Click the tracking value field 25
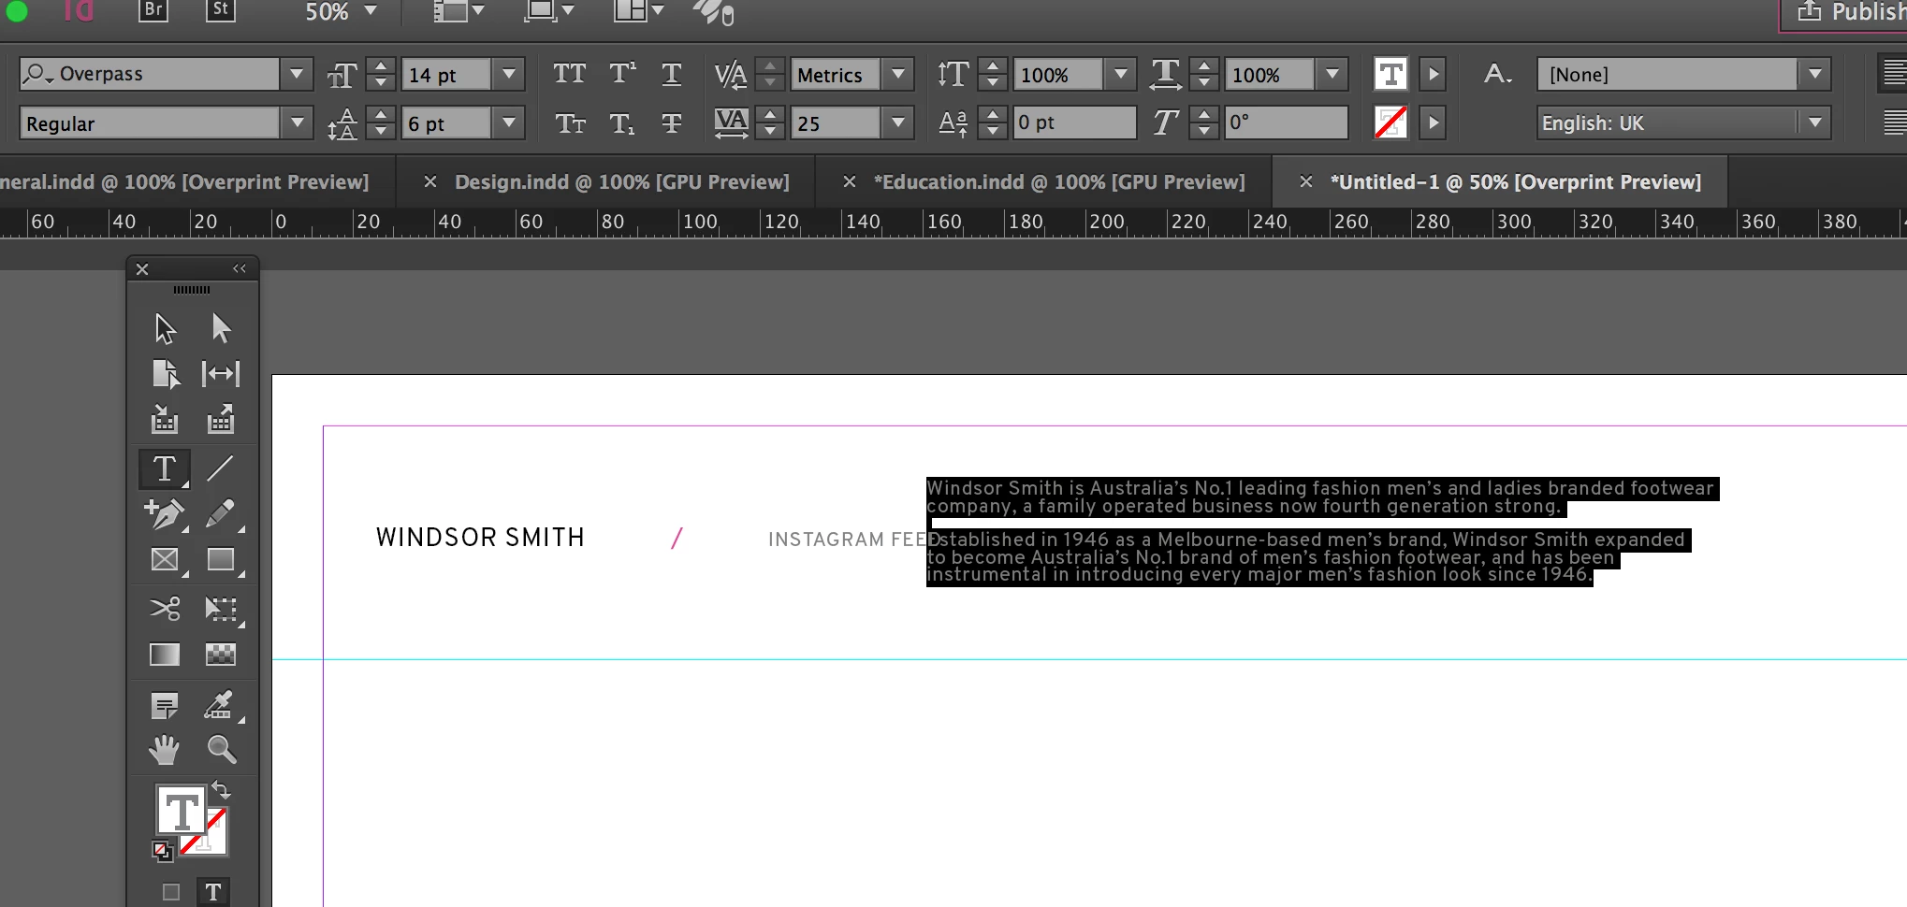 tap(835, 122)
